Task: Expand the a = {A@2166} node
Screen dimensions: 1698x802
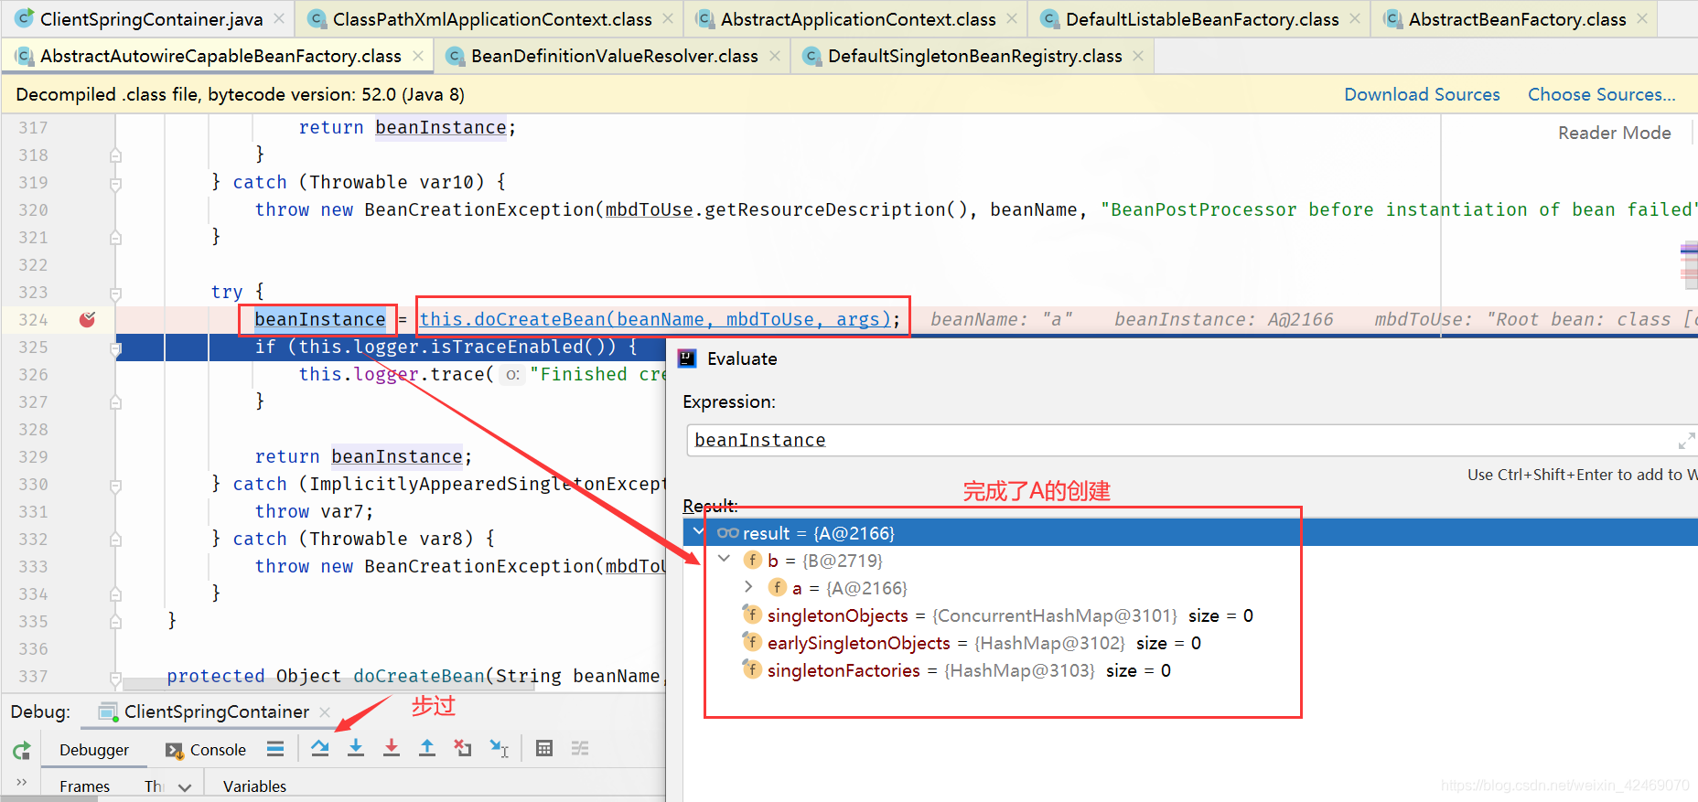Action: (x=748, y=586)
